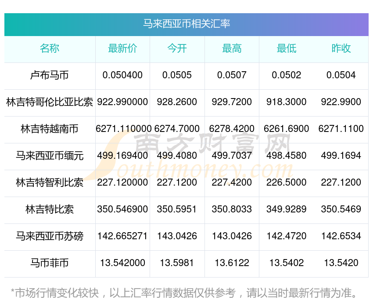Select latest price 13.542000

[122, 263]
